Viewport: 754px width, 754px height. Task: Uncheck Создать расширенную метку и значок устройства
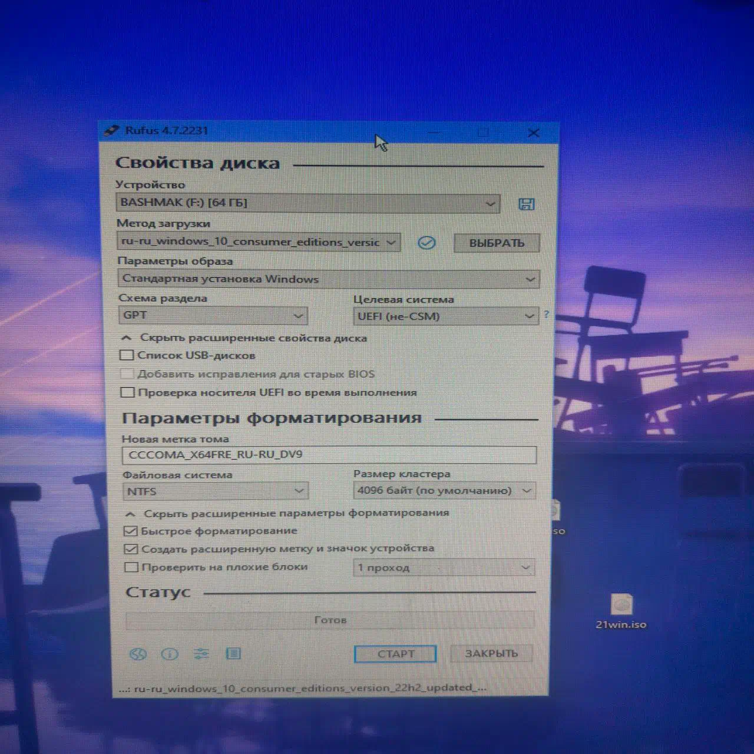point(131,549)
